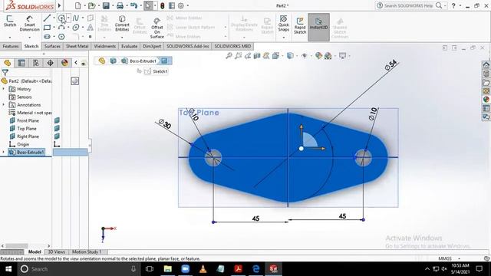Switch to the Weldments tab
Screen dimensions: 491x276
(x=104, y=46)
